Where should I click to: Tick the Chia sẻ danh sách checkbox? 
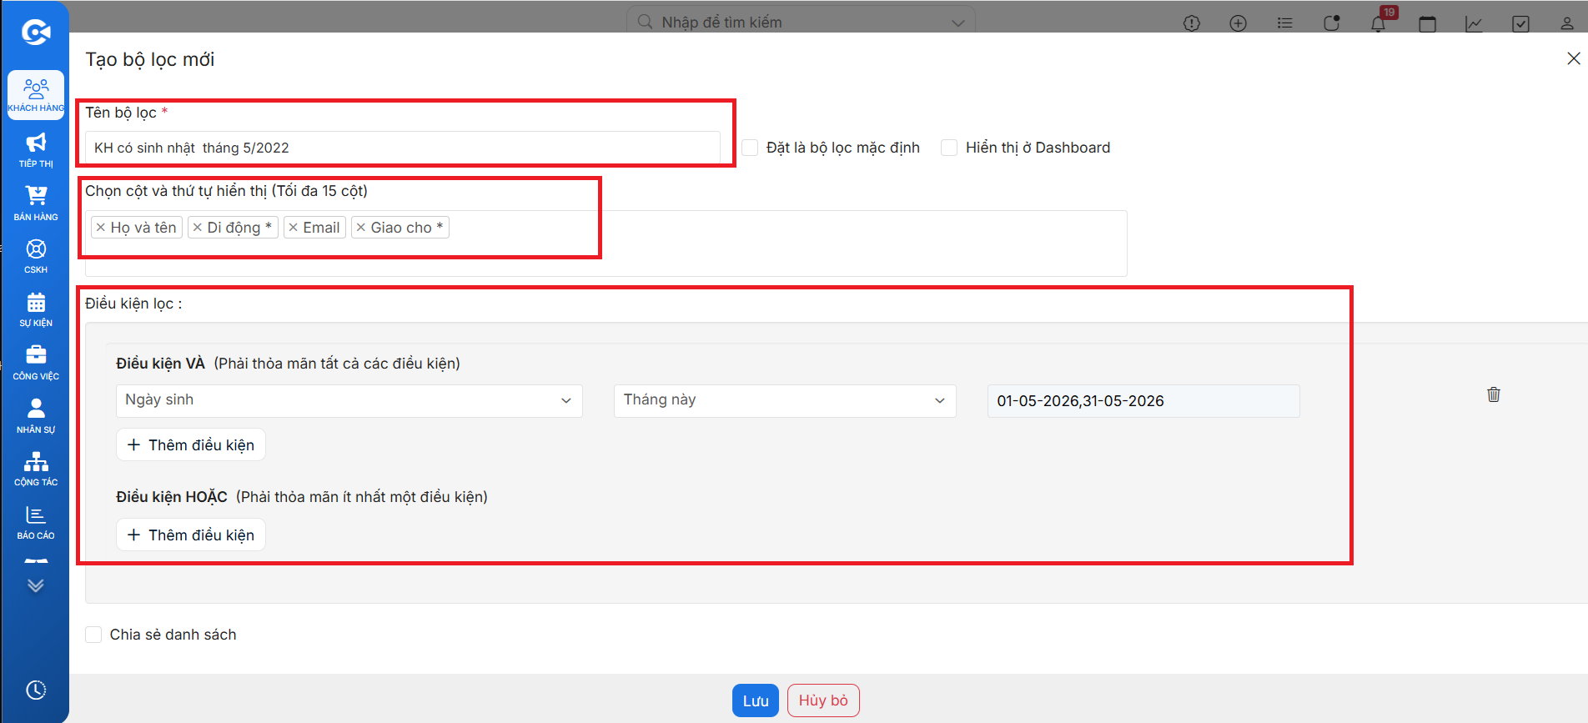click(x=93, y=635)
